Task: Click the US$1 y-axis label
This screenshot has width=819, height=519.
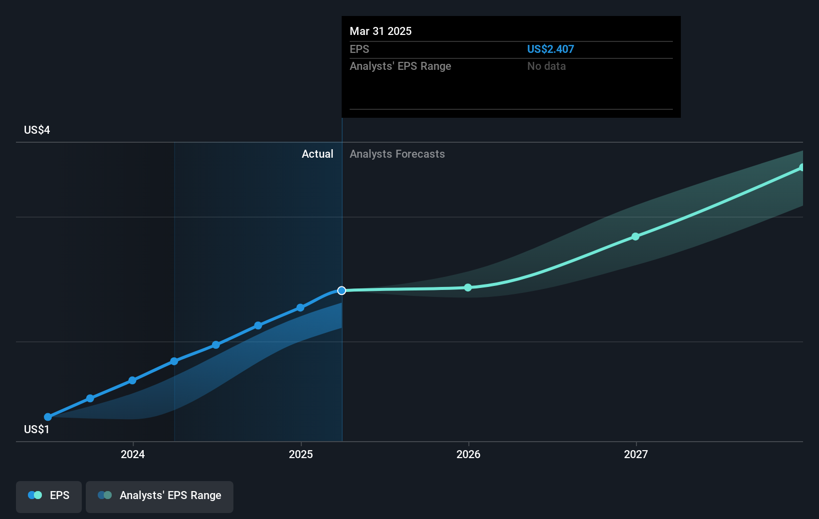Action: (36, 430)
